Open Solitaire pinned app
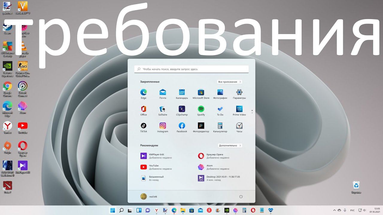 [162, 110]
